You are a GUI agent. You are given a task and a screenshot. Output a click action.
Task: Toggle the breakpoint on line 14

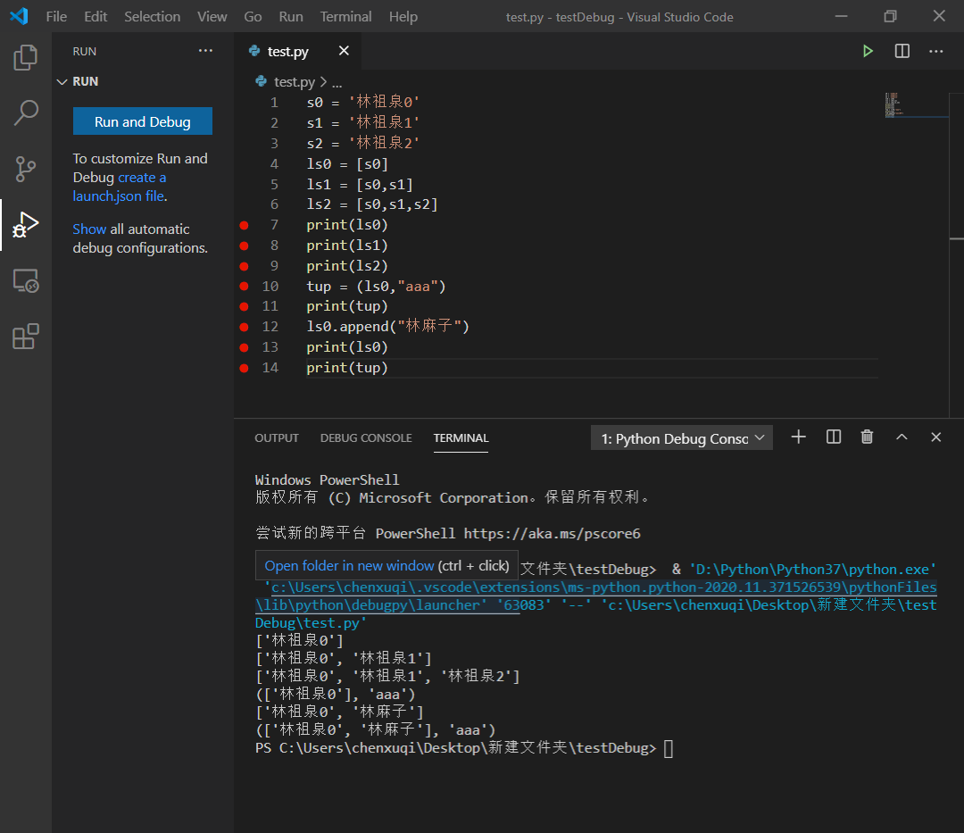(244, 367)
